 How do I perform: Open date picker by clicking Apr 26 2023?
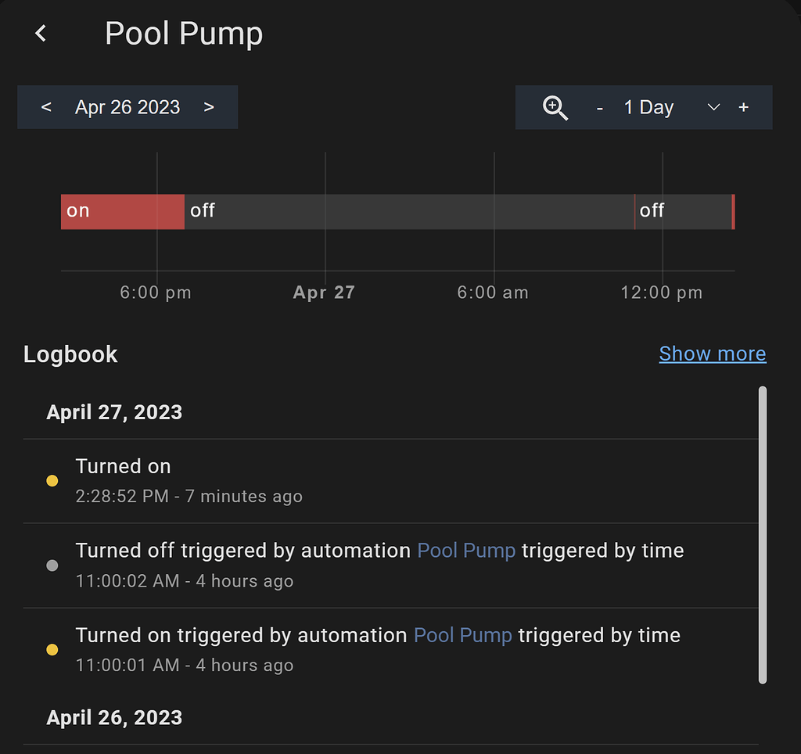[127, 107]
